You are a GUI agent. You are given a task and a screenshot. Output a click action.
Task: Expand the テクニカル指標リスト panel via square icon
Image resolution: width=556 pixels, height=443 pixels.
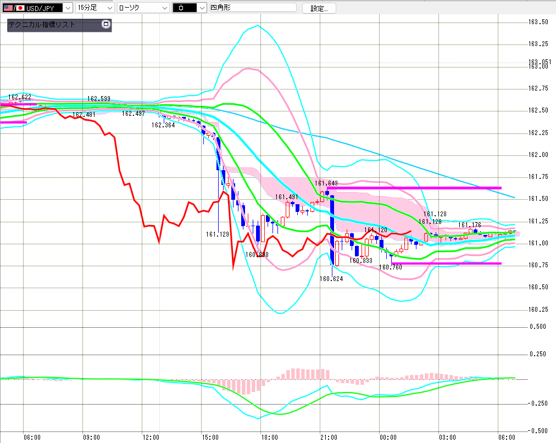tap(105, 24)
